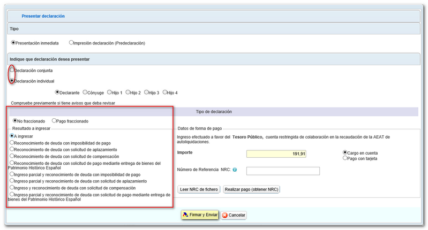Screen dimensions: 428x230
Task: Choose Pago con tarjeta payment option
Action: [x=345, y=158]
